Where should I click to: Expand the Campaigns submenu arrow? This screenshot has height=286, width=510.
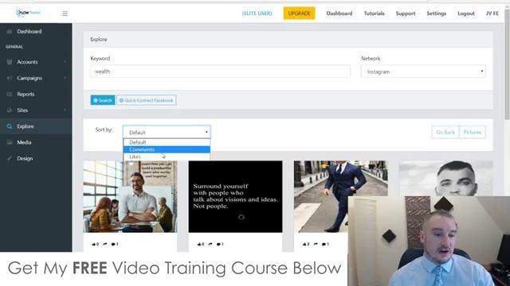65,78
